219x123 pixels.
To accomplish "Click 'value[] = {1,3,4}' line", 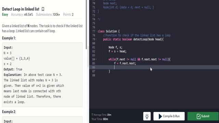I will pos(17,58).
